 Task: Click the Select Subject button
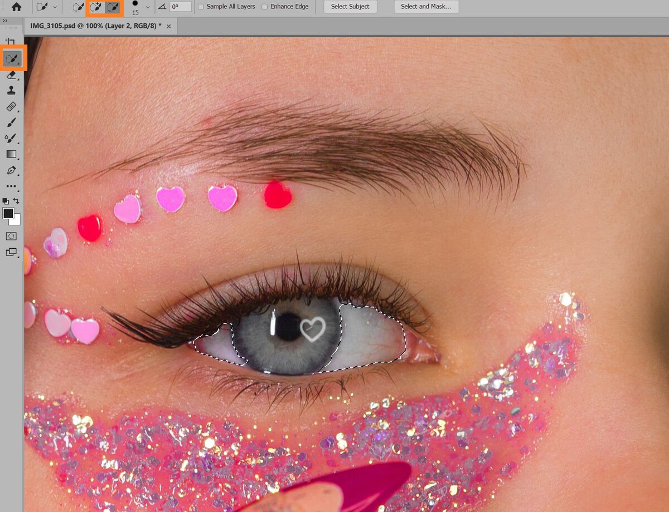(350, 7)
